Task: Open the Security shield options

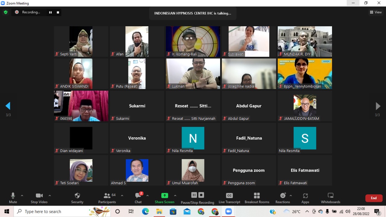Action: point(77,198)
